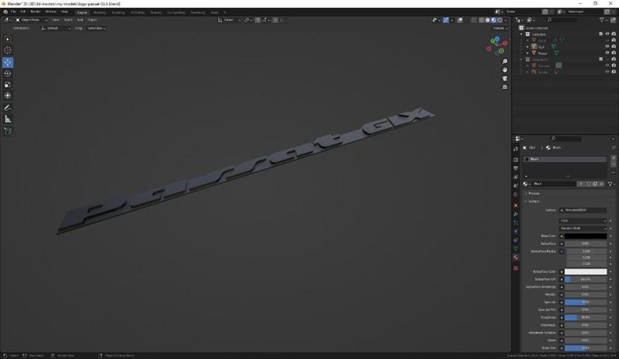Viewport: 619px width, 359px height.
Task: Toggle snapping magnet
Action: pyautogui.click(x=258, y=20)
